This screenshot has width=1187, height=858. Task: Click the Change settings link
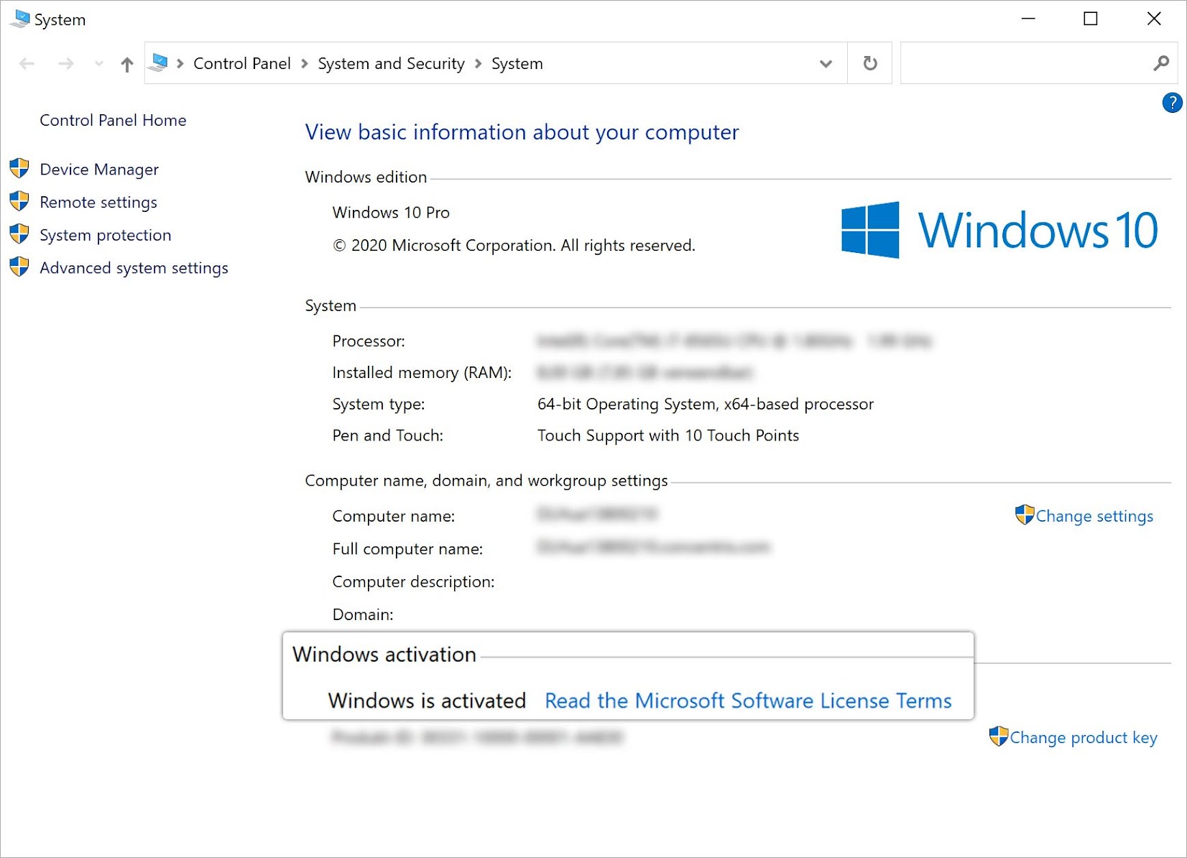click(x=1094, y=516)
